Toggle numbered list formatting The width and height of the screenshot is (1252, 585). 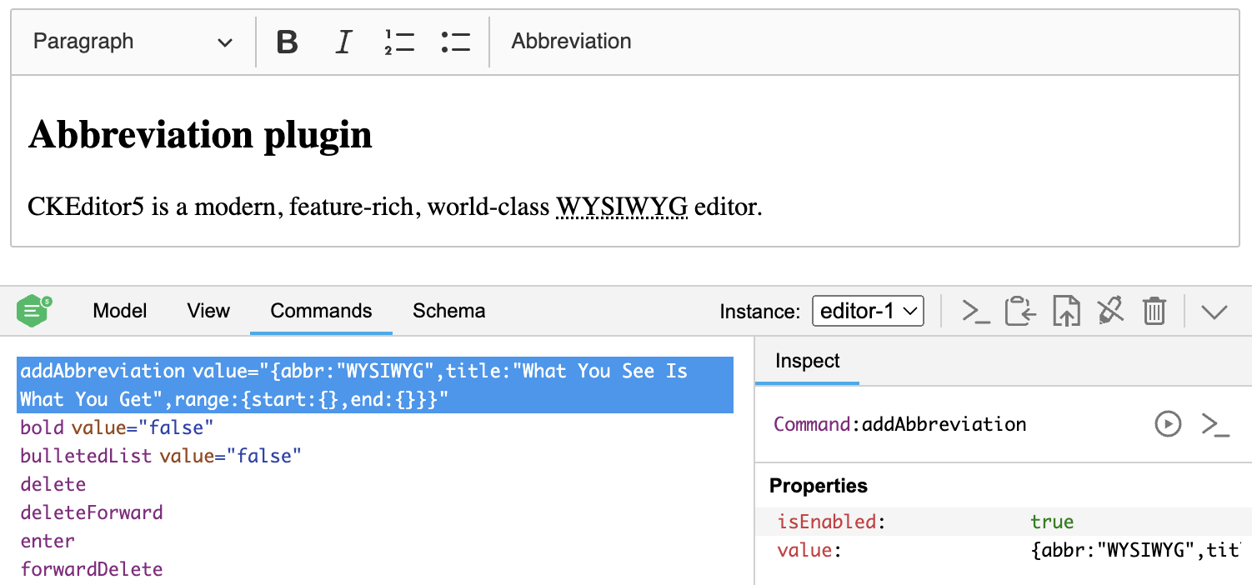[399, 41]
